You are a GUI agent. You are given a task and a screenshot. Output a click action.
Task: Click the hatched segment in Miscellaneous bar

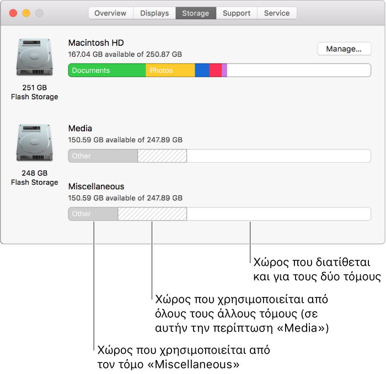coord(152,214)
